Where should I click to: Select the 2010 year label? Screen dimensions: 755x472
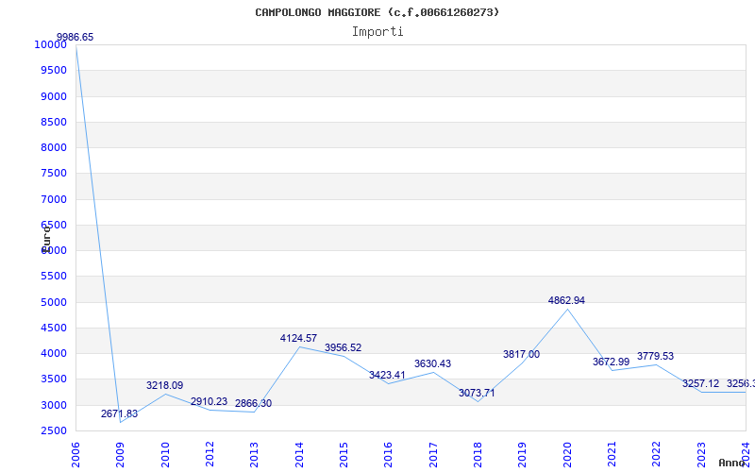(165, 455)
